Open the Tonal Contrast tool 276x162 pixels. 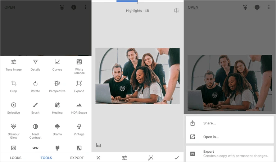click(35, 131)
